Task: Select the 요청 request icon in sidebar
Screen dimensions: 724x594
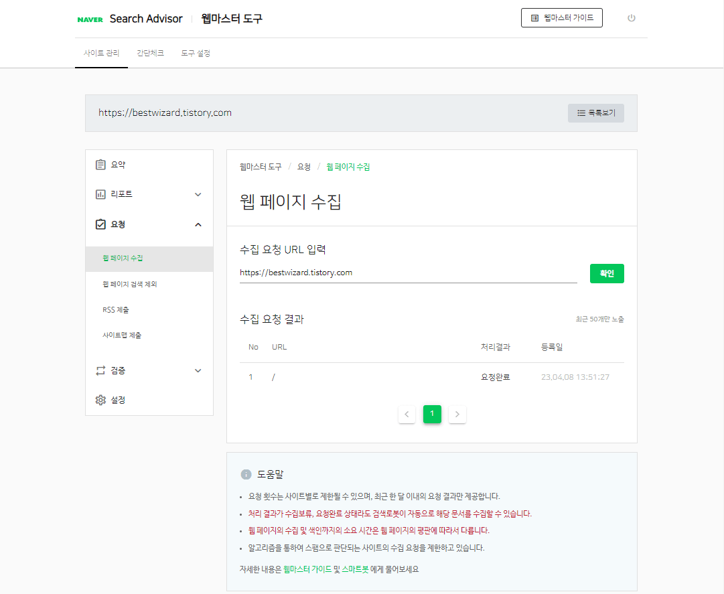Action: coord(100,224)
